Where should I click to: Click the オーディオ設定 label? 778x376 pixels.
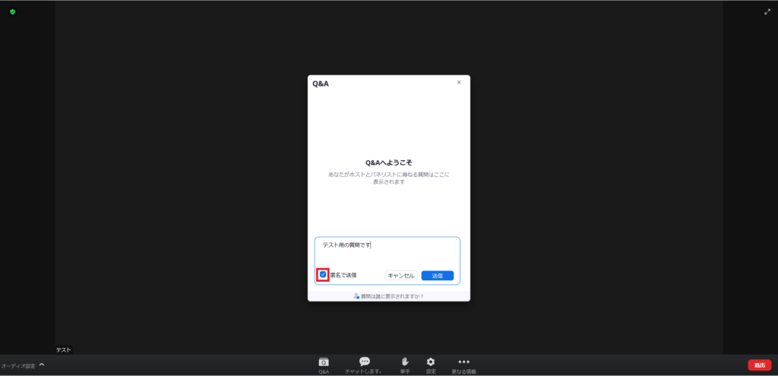pyautogui.click(x=17, y=366)
